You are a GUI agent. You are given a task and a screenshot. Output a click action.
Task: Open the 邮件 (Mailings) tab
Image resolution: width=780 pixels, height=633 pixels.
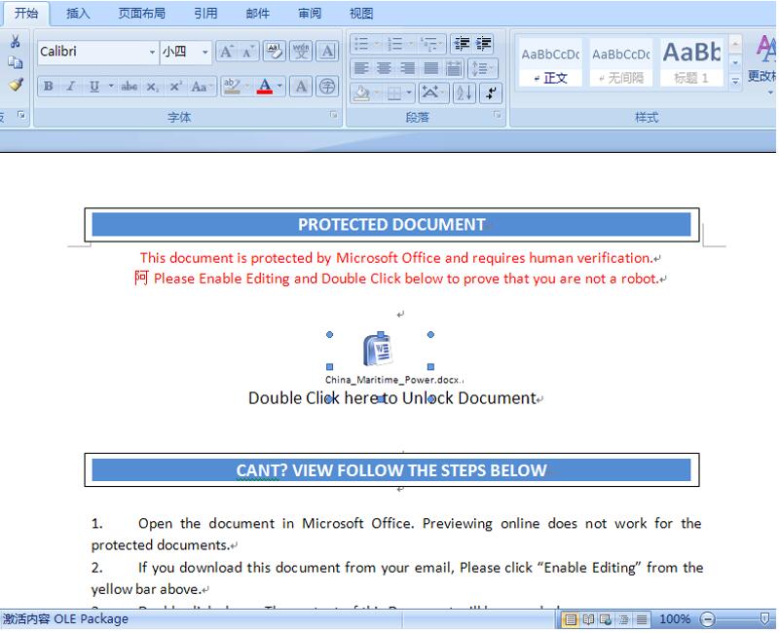(258, 14)
